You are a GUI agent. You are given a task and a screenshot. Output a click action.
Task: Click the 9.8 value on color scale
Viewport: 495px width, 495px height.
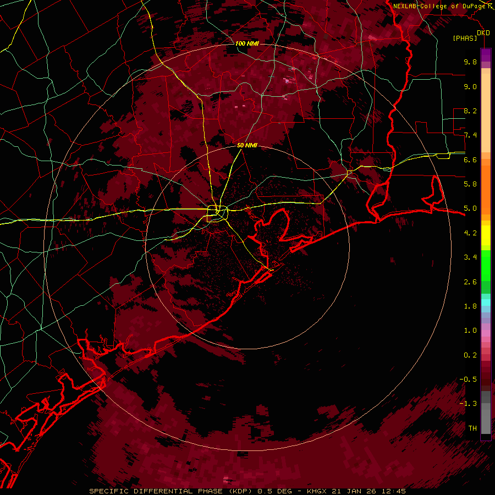(x=470, y=62)
